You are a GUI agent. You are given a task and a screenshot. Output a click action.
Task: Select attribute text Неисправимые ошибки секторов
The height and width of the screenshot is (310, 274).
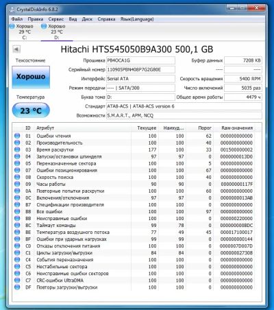73,274
